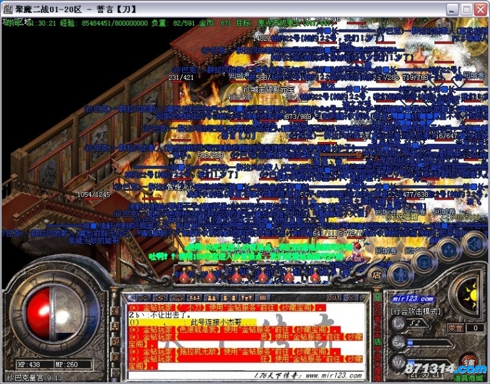Click the top red message mentioning 小刀
Screen dimensions: 490x384
pyautogui.click(x=227, y=308)
